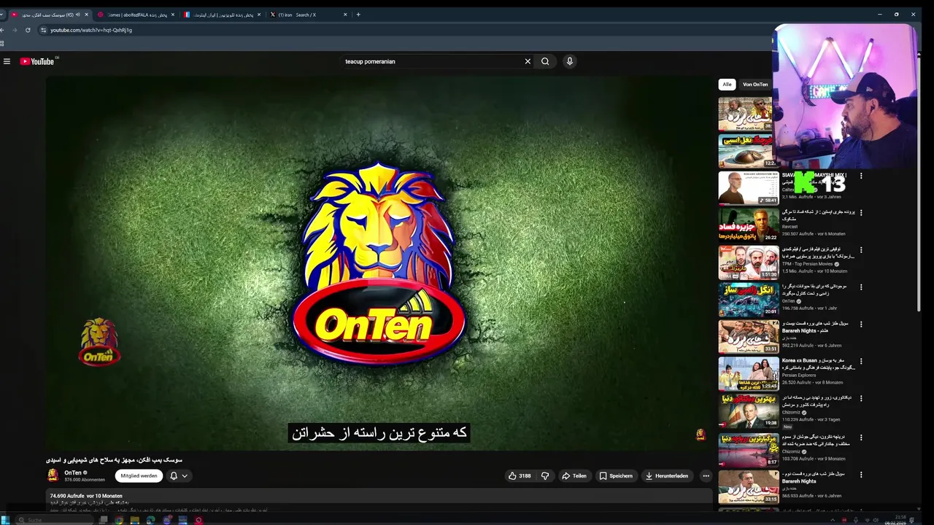934x525 pixels.
Task: Open the Barareh Nights 33:15 thumbnail
Action: click(749, 487)
